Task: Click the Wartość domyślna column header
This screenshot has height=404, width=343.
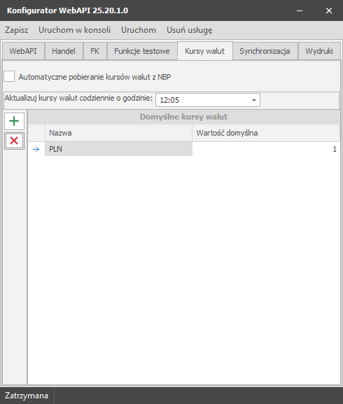Action: tap(266, 133)
